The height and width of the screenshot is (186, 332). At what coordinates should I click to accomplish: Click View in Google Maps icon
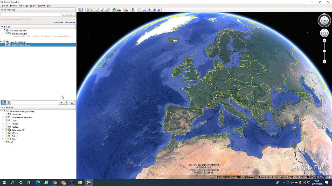pyautogui.click(x=154, y=10)
